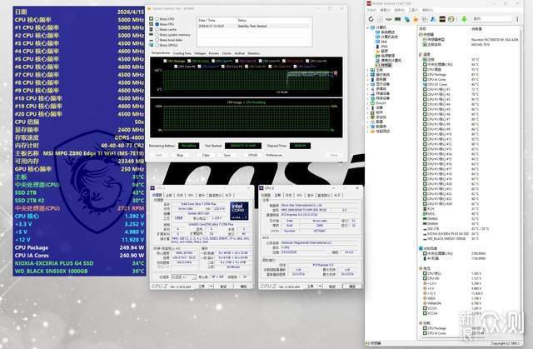Viewport: 533px width, 349px height.
Task: Open the report page icon in AIDA64 toolbar
Action: coord(380,19)
